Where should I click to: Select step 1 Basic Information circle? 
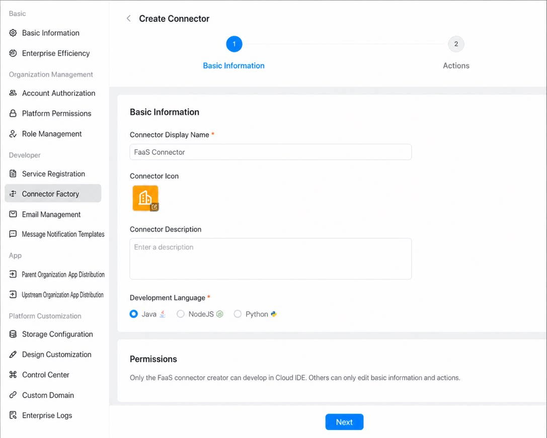(234, 44)
